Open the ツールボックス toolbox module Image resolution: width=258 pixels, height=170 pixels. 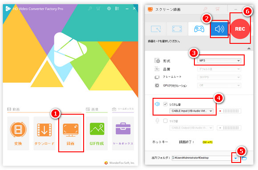click(x=123, y=133)
